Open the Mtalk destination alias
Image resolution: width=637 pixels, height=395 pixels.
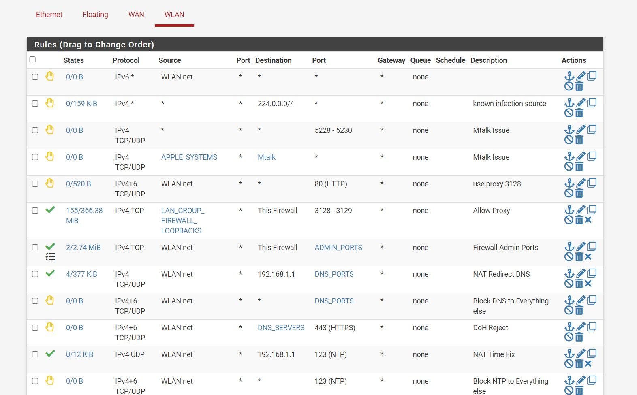(267, 157)
